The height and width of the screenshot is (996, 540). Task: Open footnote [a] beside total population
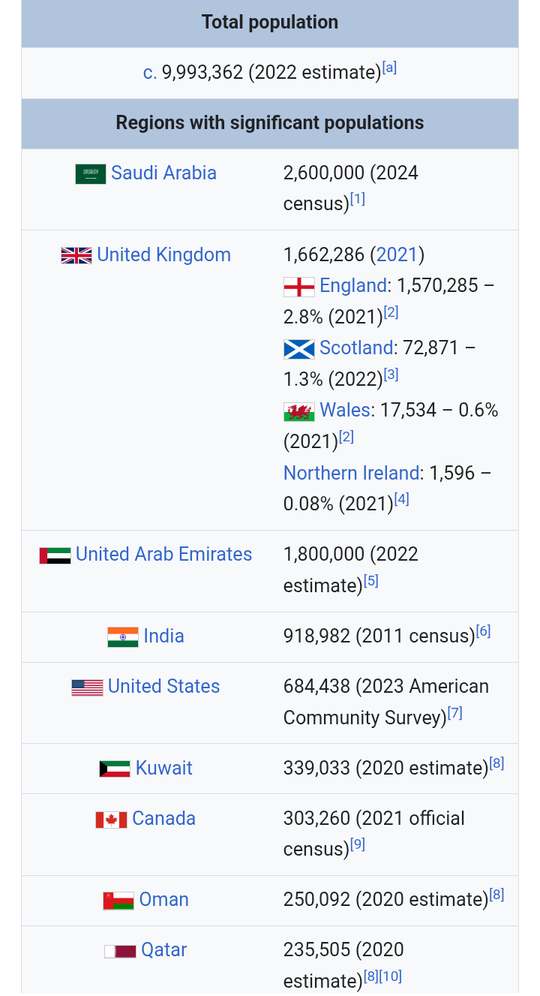[x=389, y=68]
